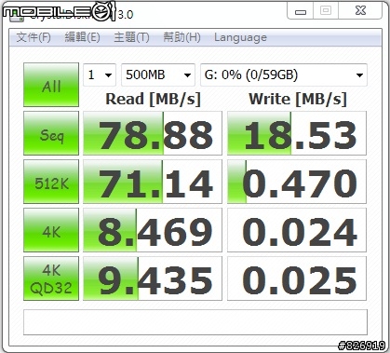Select the 512K write value 0.470
This screenshot has height=353, width=390.
coord(297,182)
